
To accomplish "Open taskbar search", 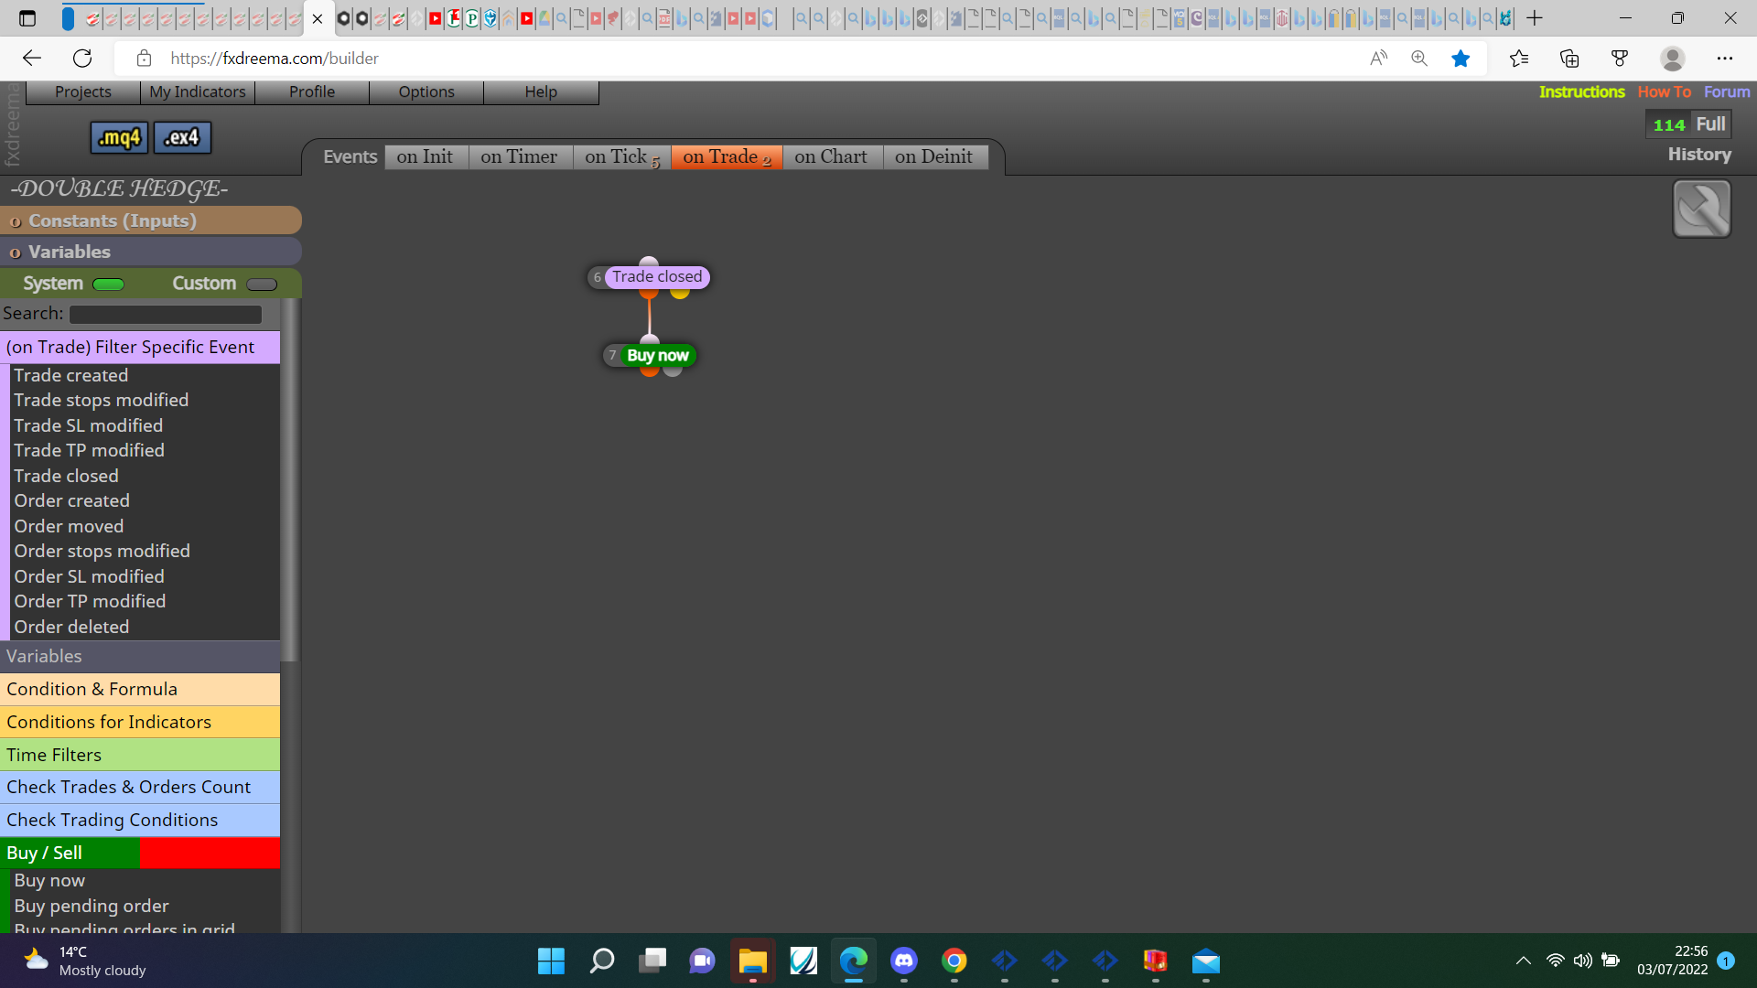I will 602,961.
